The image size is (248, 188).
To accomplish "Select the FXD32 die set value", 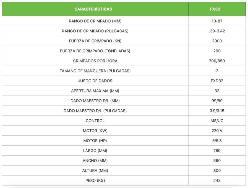I will 217,81.
